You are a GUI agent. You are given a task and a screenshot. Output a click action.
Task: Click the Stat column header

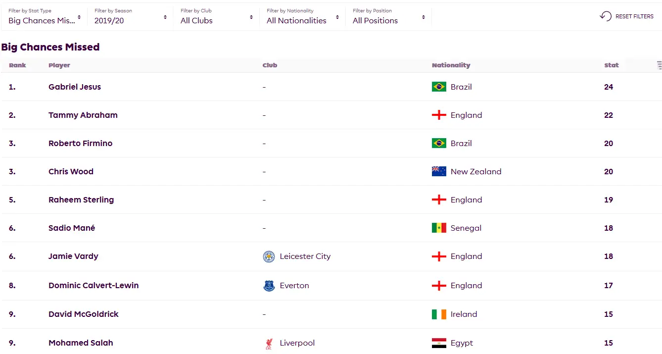[x=612, y=65]
